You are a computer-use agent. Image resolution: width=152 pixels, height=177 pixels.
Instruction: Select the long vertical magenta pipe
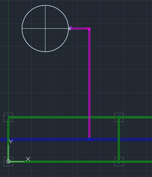(89, 83)
